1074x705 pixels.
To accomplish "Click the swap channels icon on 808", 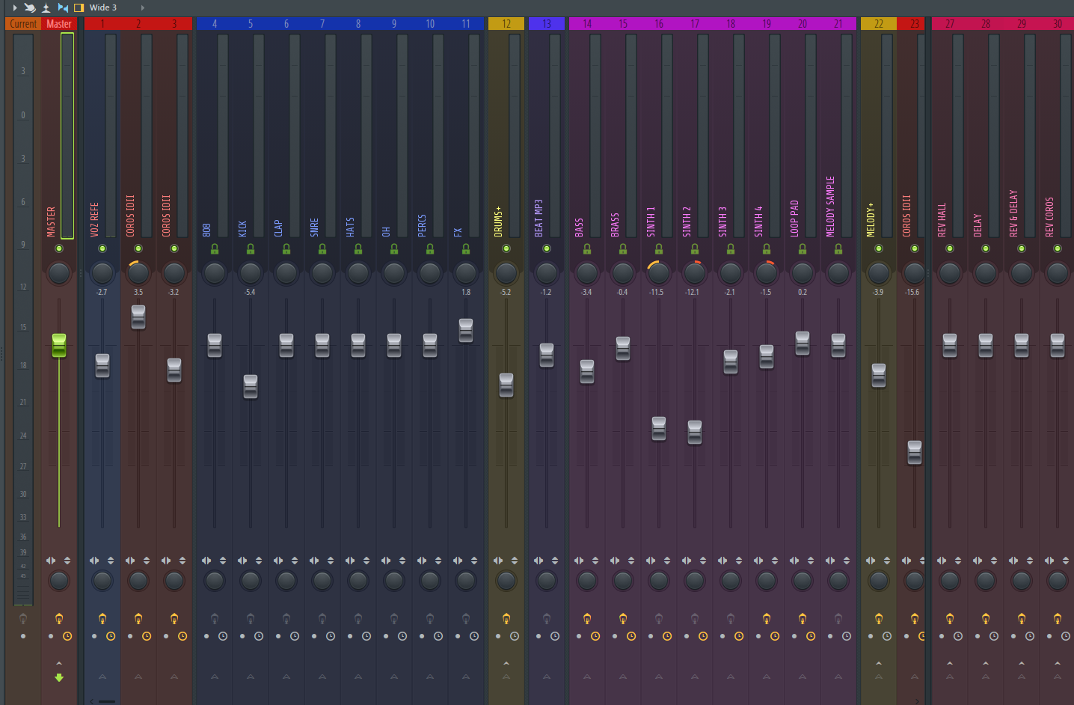I will [x=206, y=561].
